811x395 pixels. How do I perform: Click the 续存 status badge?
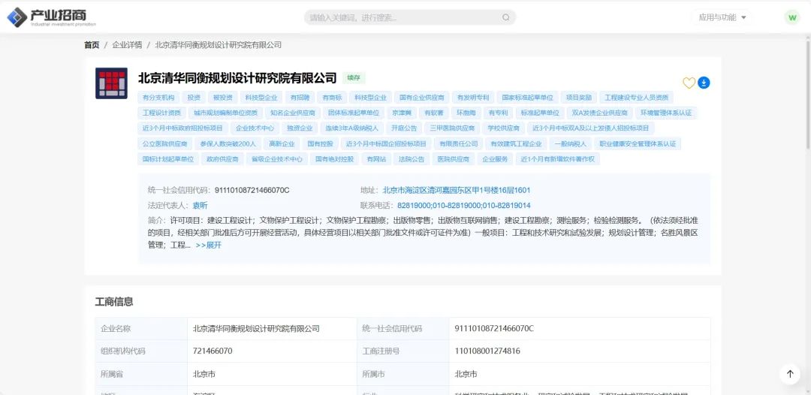353,77
